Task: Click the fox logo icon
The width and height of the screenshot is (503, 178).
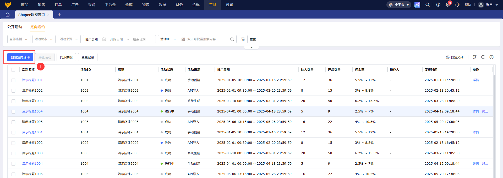Action: tap(8, 5)
